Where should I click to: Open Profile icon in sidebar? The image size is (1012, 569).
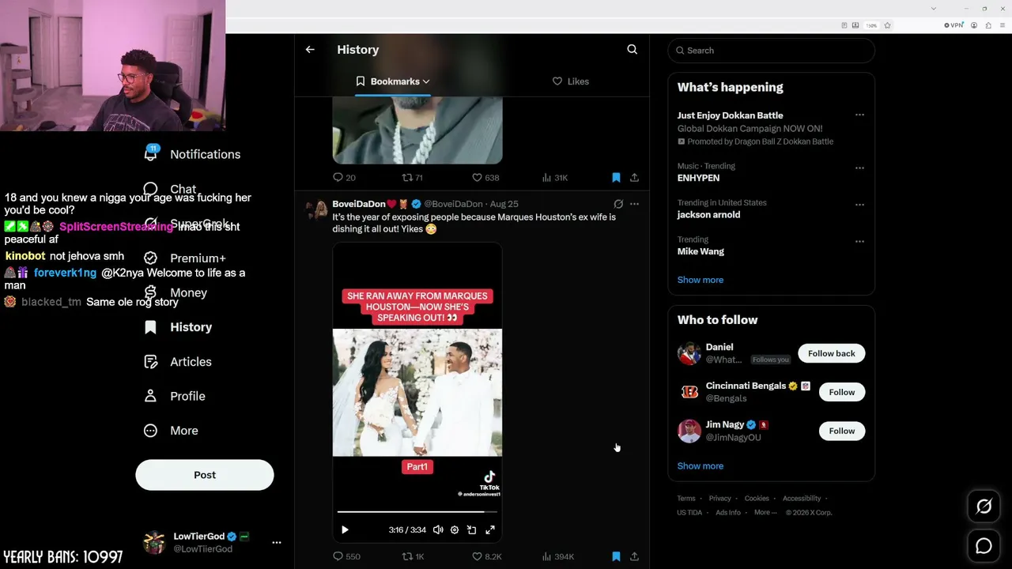coord(150,396)
